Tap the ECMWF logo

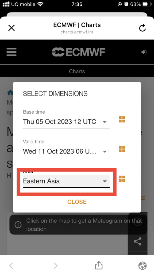tap(78, 52)
